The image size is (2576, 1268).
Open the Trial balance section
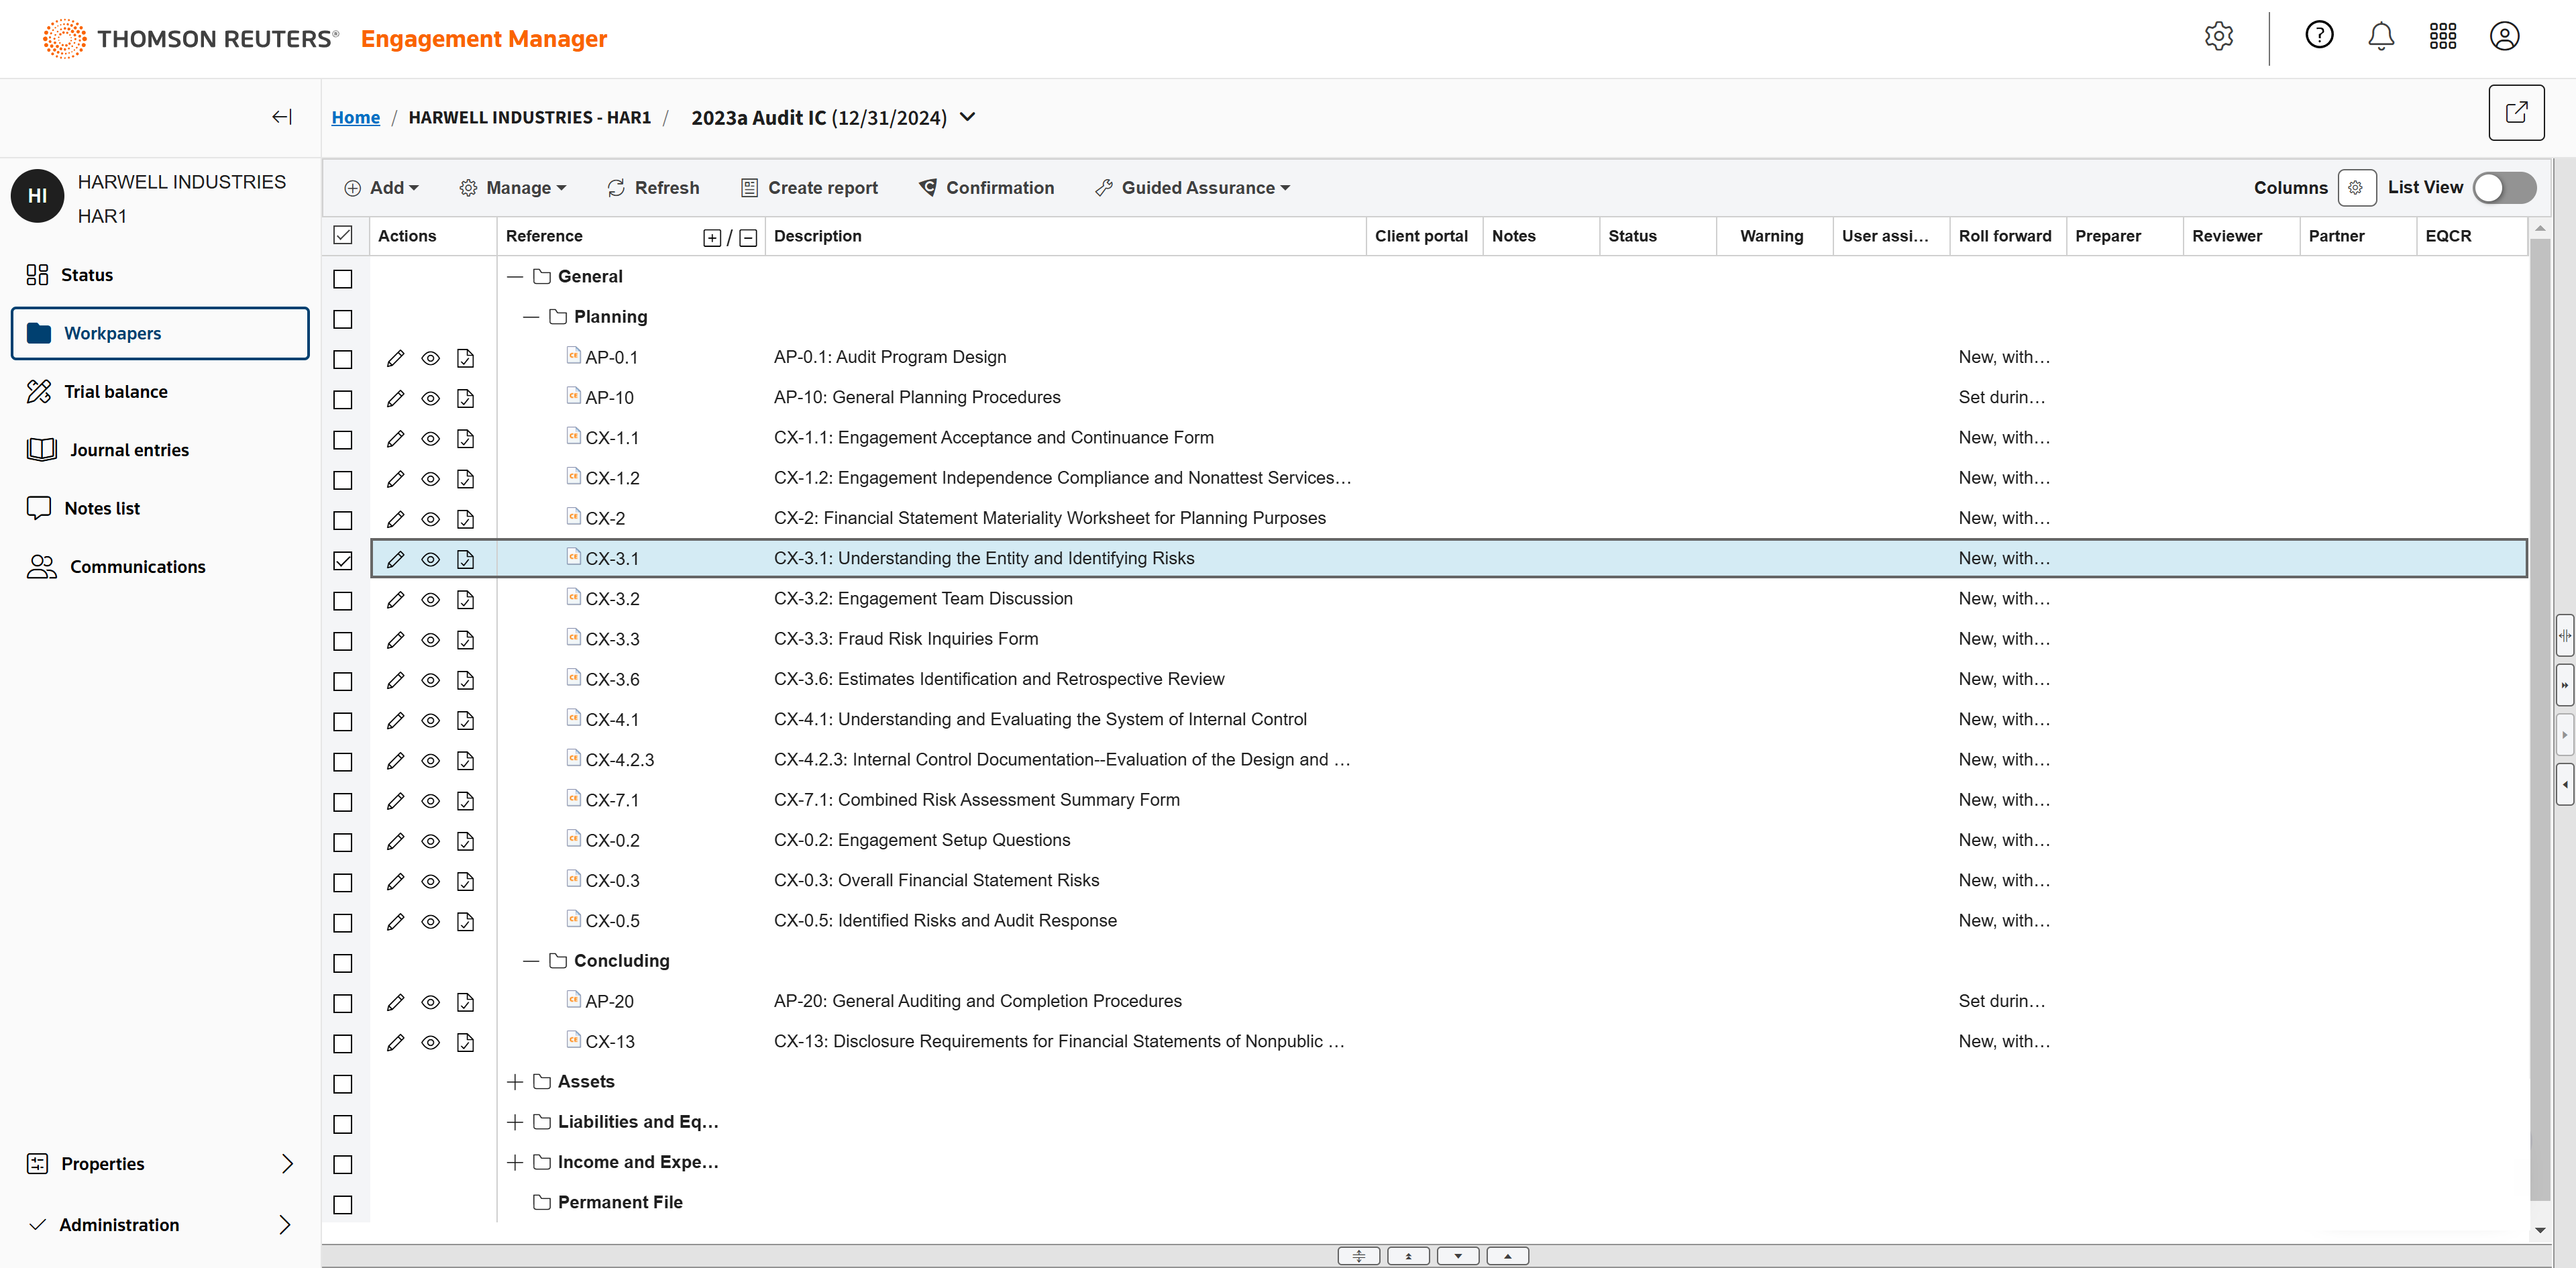[x=115, y=392]
